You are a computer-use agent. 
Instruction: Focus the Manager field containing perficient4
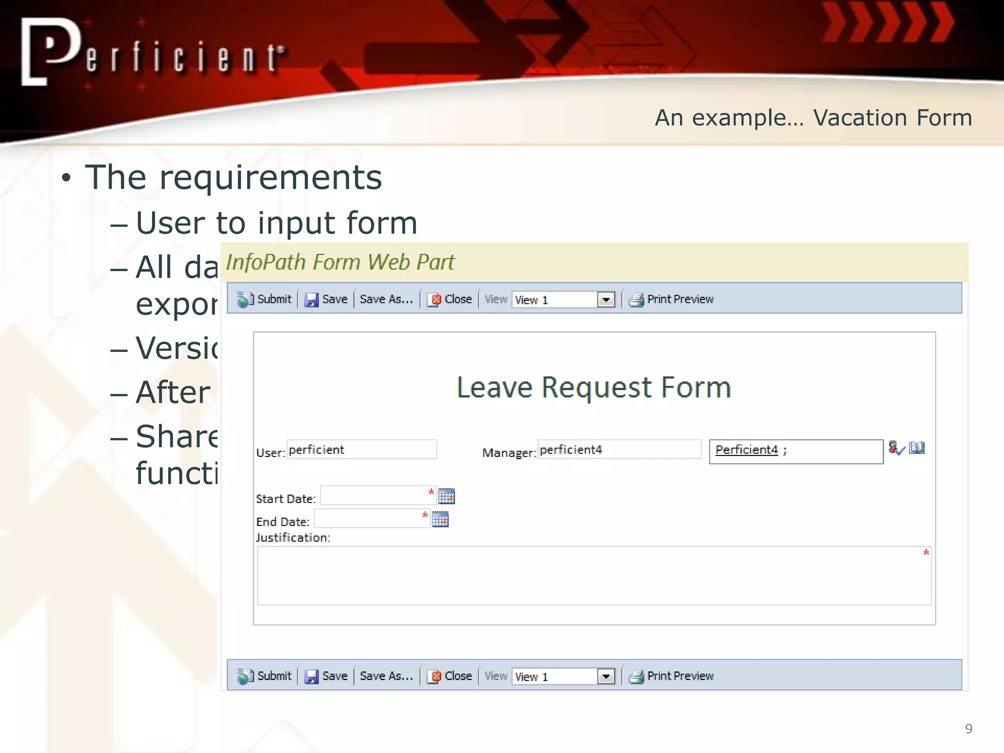point(620,449)
